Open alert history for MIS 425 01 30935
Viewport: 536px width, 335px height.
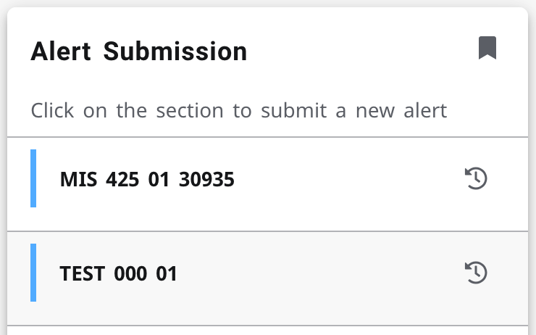pos(476,178)
